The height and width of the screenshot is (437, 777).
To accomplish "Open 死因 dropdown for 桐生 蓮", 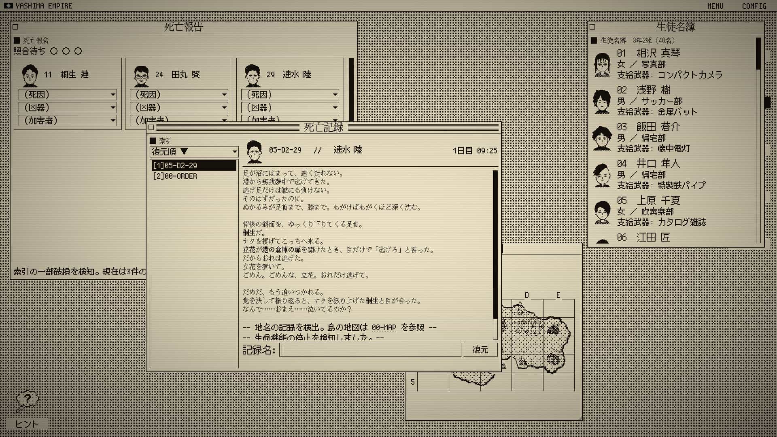I will pyautogui.click(x=68, y=95).
